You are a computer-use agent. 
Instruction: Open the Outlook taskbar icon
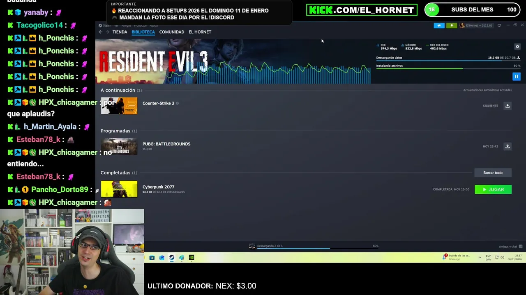[x=161, y=258]
